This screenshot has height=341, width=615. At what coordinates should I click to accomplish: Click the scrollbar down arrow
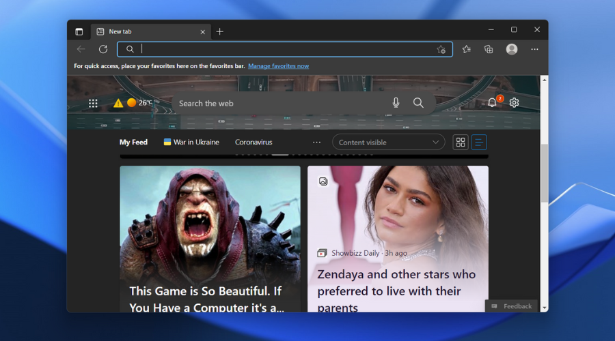(545, 308)
